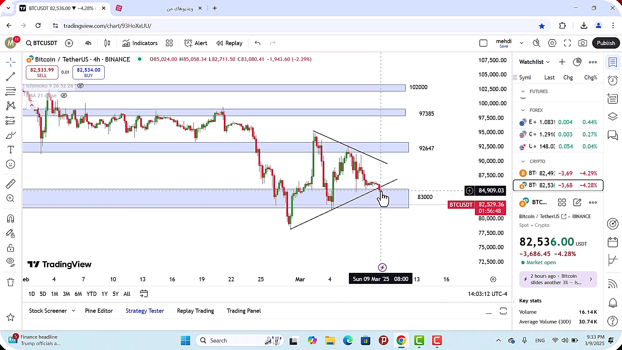Switch to the Pine Editor tab

tap(99, 311)
